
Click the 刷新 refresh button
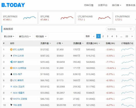(88, 36)
